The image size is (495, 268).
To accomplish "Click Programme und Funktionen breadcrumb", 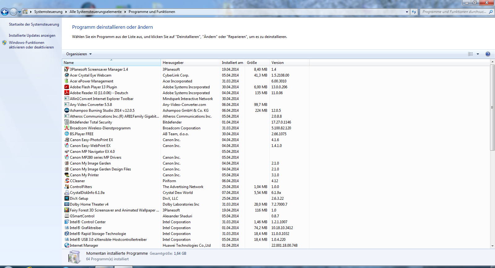I will [152, 12].
